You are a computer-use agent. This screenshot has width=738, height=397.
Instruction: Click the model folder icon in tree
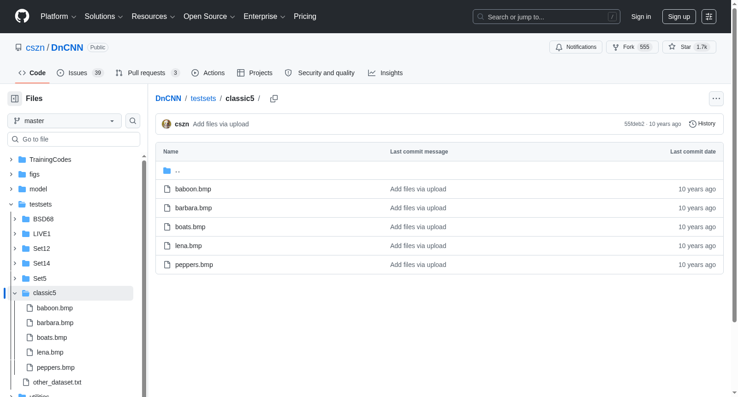click(22, 189)
